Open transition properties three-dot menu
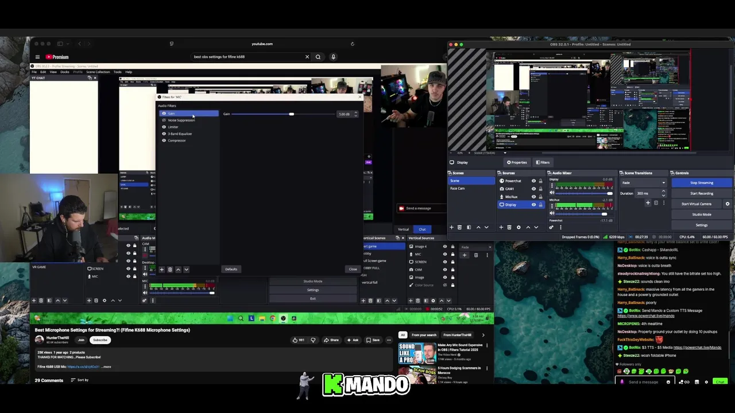Screen dimensions: 735x413 point(664,202)
